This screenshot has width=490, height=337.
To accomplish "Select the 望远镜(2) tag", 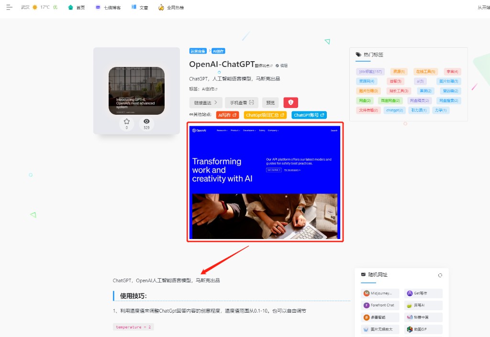I will tap(450, 91).
